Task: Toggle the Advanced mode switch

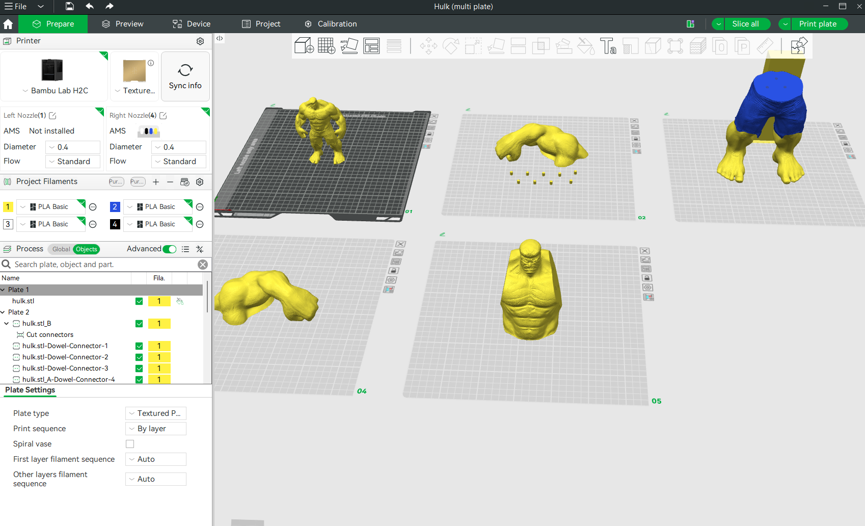Action: point(170,249)
